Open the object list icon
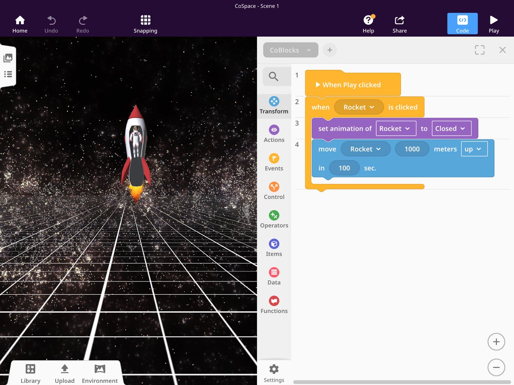The width and height of the screenshot is (514, 385). [x=8, y=74]
